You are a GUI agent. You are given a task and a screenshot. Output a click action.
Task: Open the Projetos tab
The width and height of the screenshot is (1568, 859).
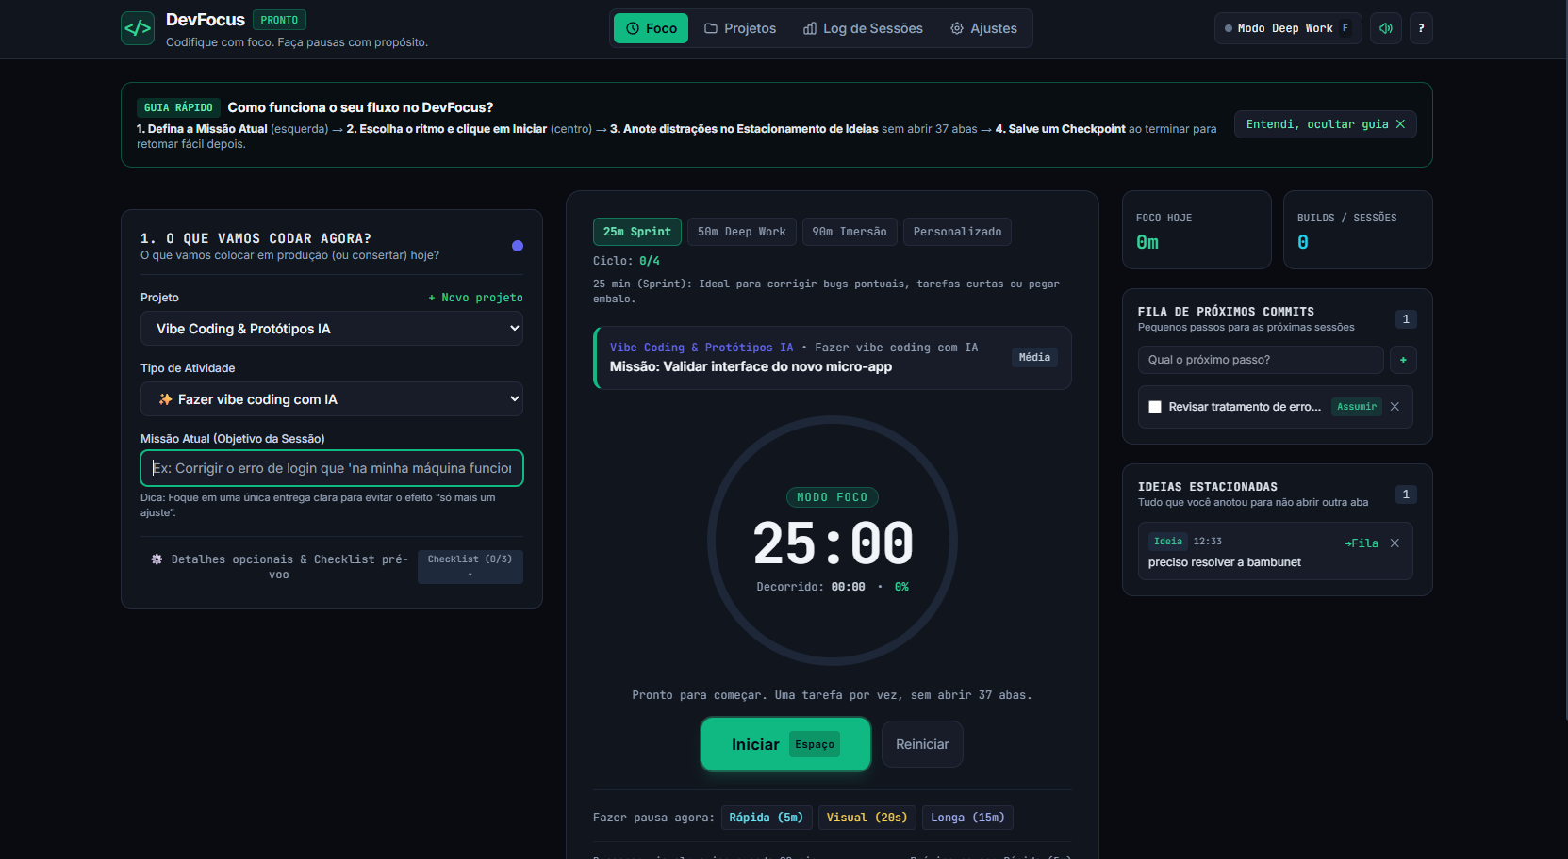click(x=740, y=28)
